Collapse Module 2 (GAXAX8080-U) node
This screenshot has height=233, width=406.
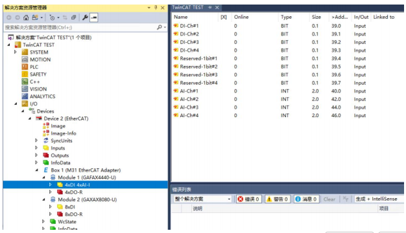(x=43, y=199)
